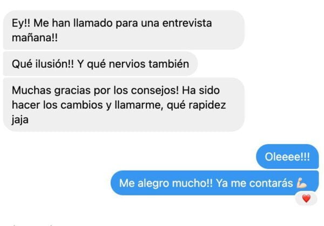Select the 'Muchas gracias por los consejos' bubble
Image resolution: width=324 pixels, height=226 pixels.
coord(124,105)
